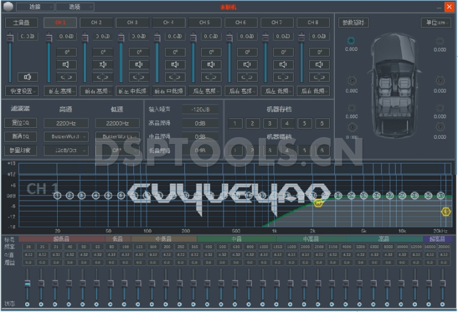Toggle the 200 Hz band status circle
This screenshot has height=312, width=458.
pos(165,305)
